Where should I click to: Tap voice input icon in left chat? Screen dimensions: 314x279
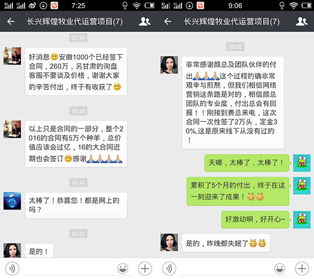(12, 269)
